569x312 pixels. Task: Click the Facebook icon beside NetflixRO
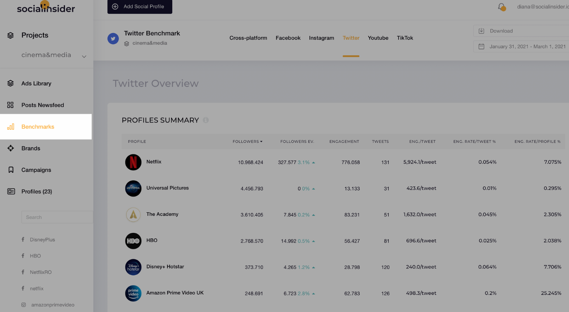[x=23, y=272]
